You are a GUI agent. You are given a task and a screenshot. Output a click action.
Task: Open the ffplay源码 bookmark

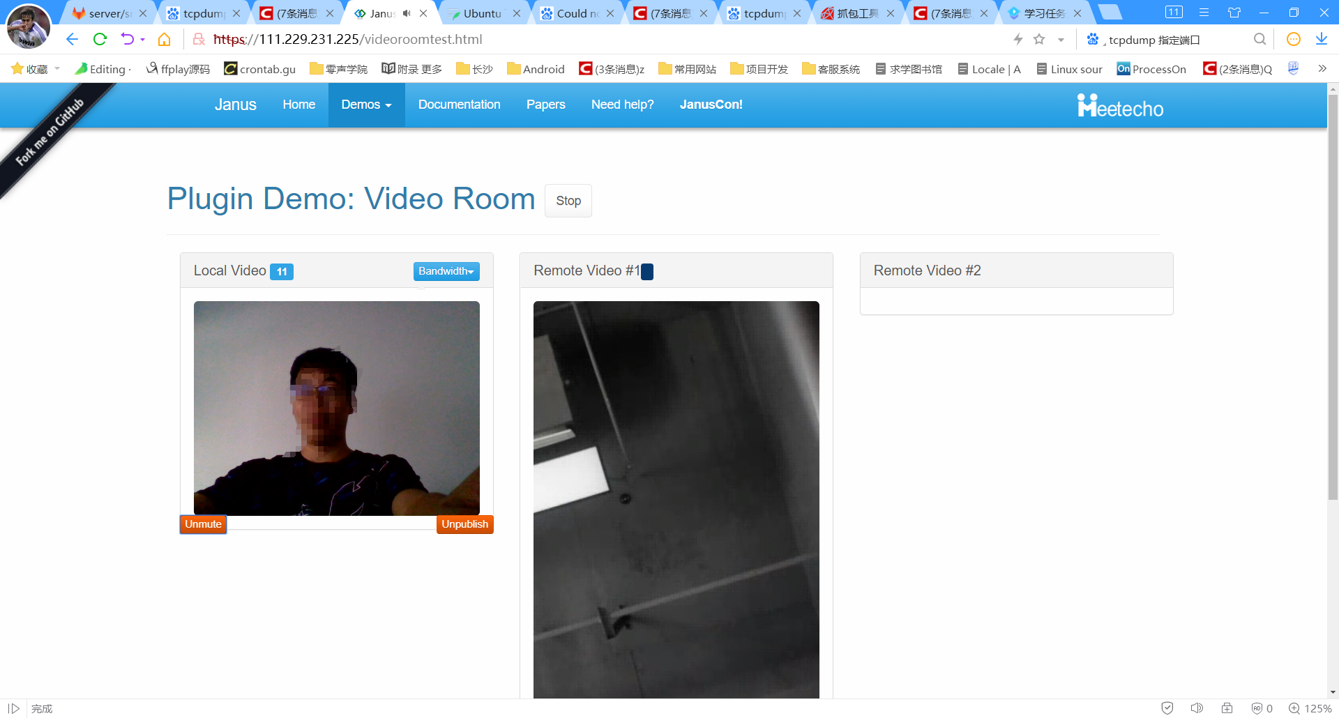[178, 68]
